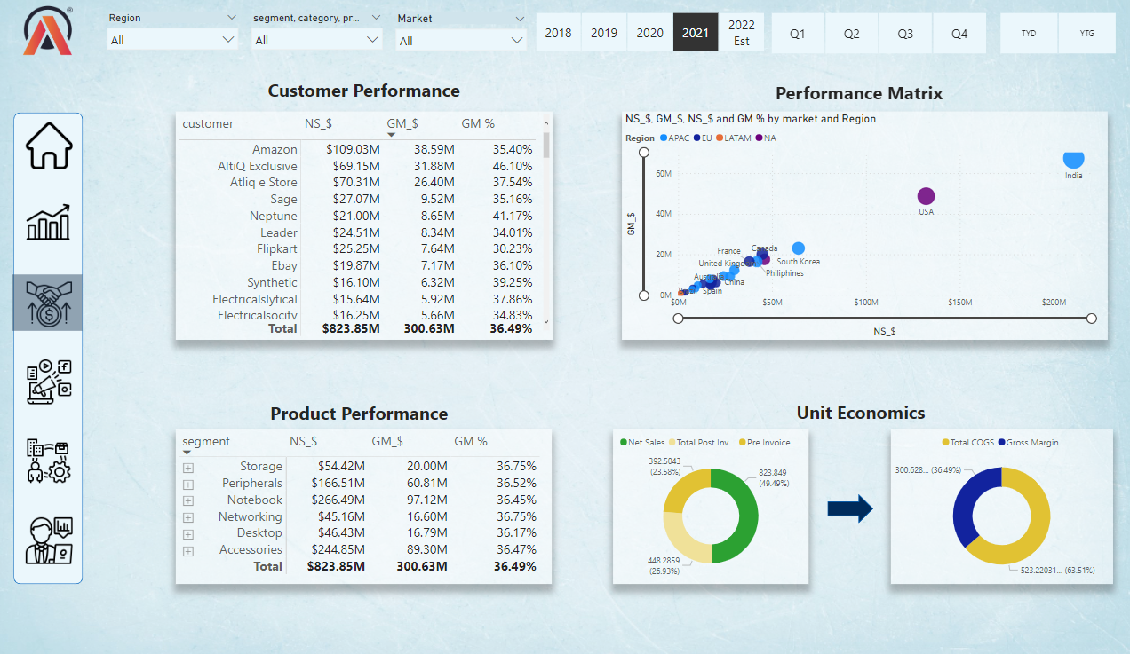Viewport: 1130px width, 654px height.
Task: Select the 2022 Est button
Action: tap(741, 32)
